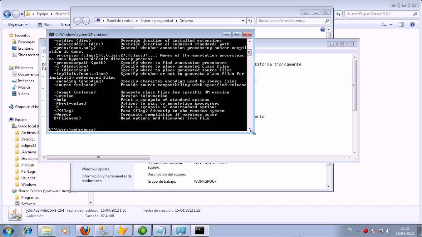Open Control Panel help question icon
Viewport: 422px width, 237px height.
click(323, 30)
